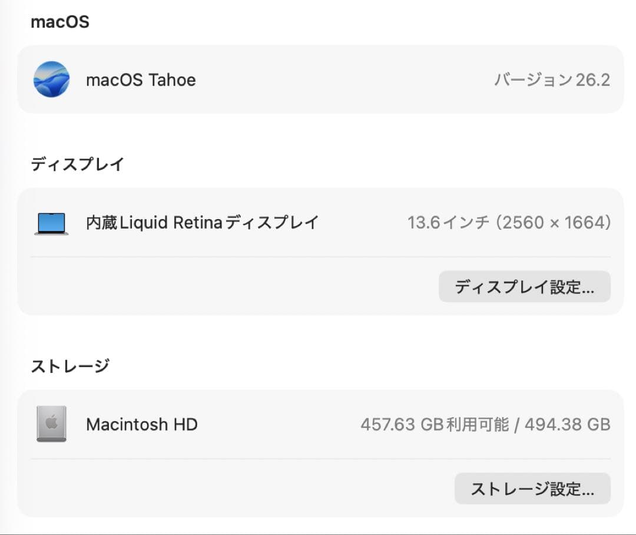This screenshot has height=535, width=636.
Task: Click the 2560 × 1664 resolution value
Action: 554,223
